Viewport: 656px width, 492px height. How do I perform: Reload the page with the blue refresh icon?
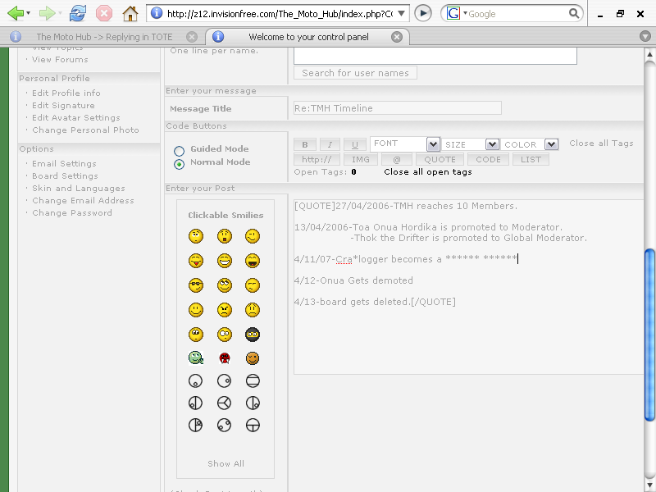(78, 13)
